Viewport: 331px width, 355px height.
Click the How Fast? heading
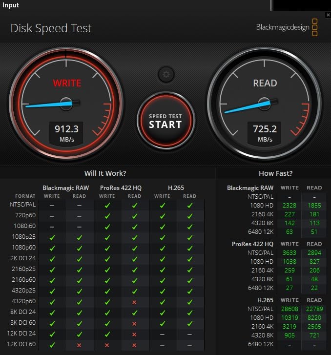pos(275,173)
